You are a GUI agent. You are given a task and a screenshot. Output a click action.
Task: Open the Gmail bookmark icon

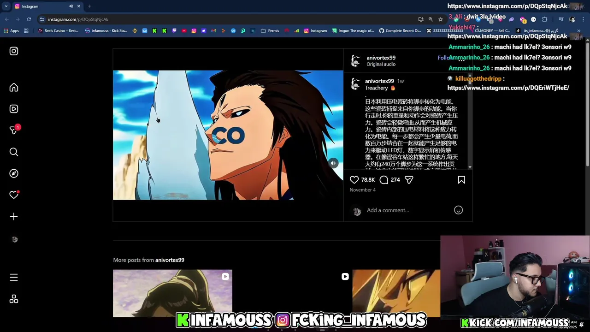[213, 31]
